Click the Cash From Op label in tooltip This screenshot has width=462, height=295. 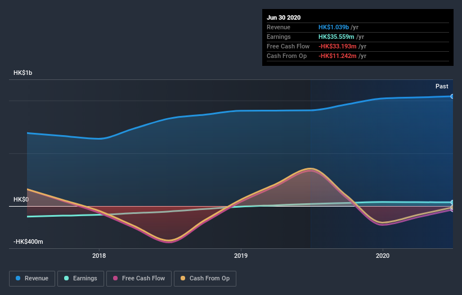coord(286,56)
